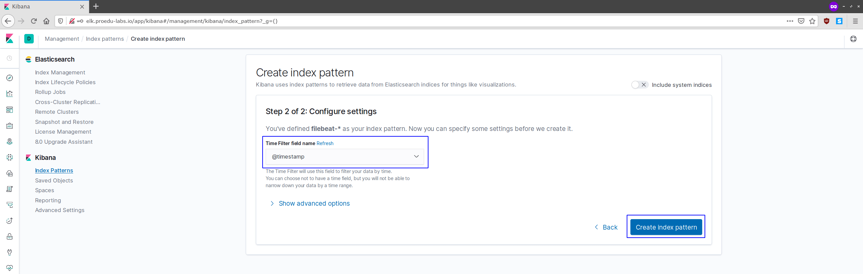Go Back to the previous step
This screenshot has width=863, height=274.
(x=606, y=227)
